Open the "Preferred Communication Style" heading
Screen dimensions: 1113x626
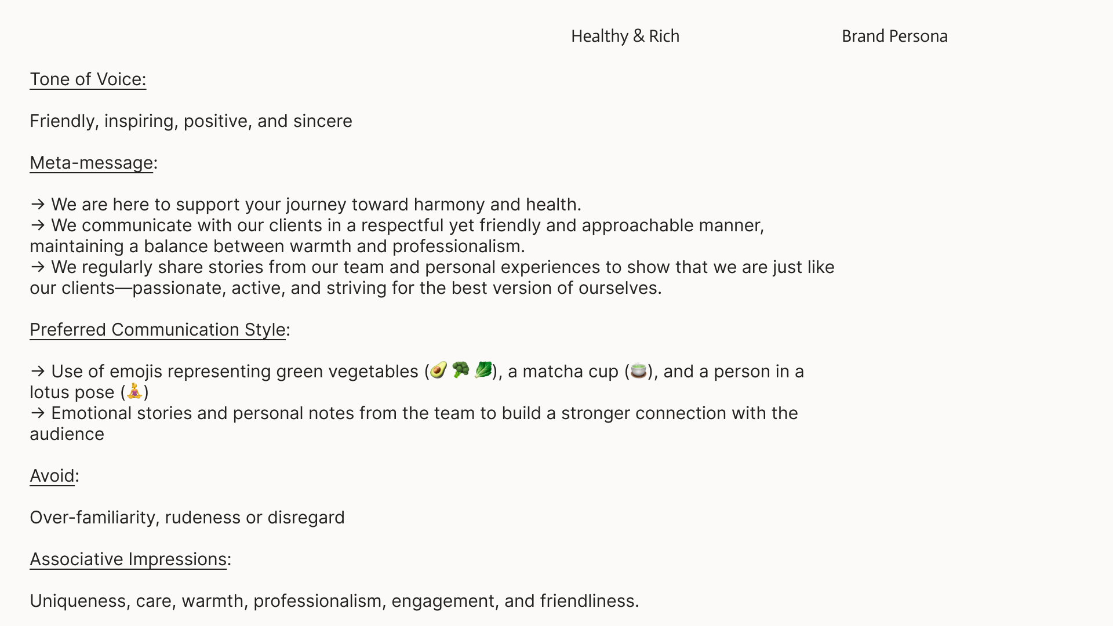[x=157, y=330]
